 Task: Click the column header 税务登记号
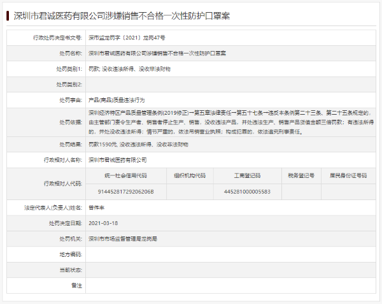coord(301,175)
